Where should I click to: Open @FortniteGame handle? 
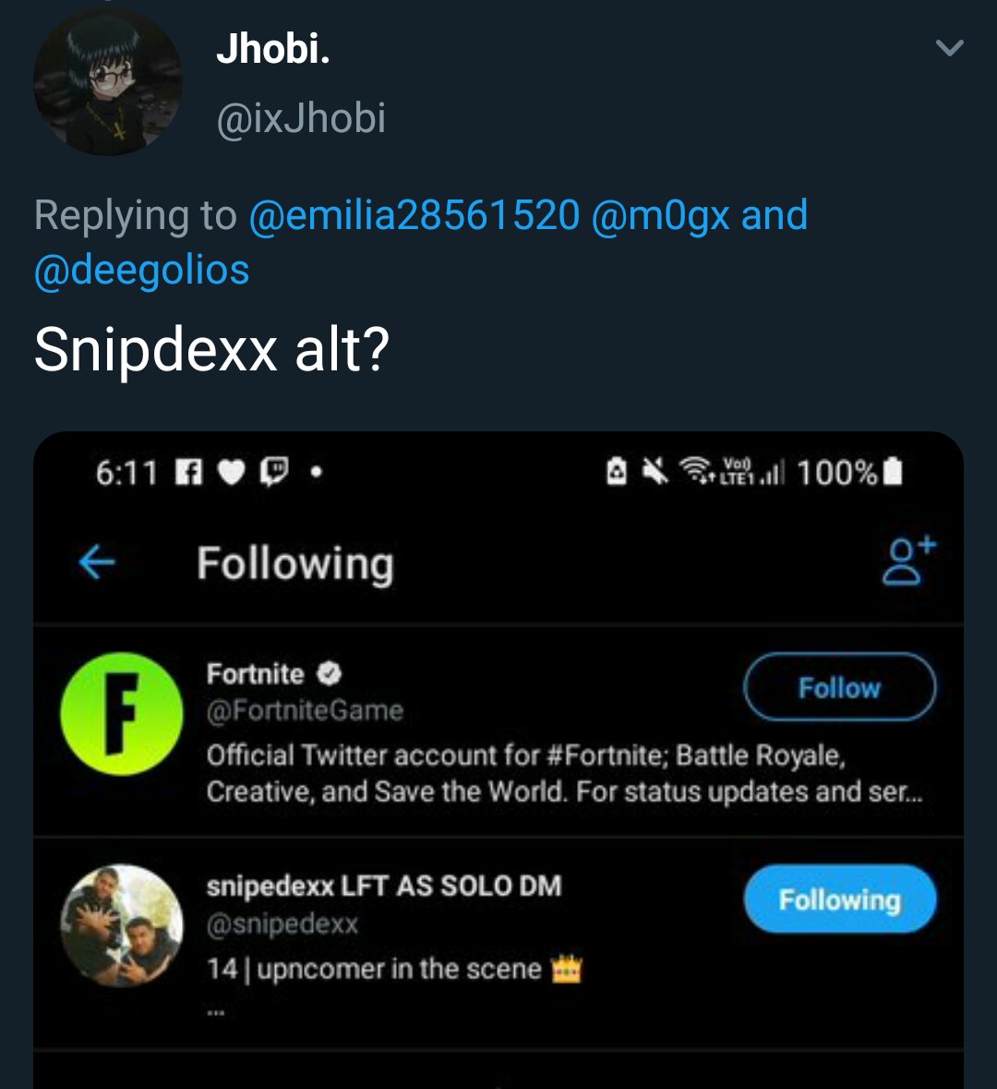pyautogui.click(x=305, y=710)
